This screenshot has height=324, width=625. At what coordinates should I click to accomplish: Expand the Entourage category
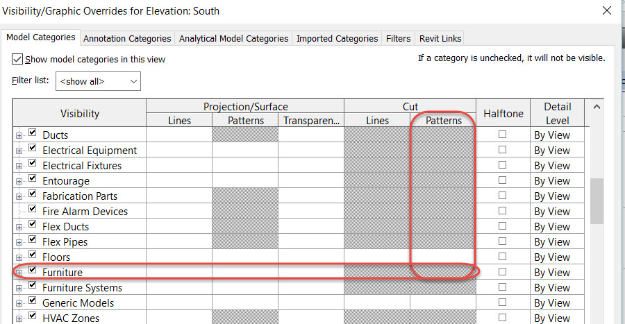point(19,182)
